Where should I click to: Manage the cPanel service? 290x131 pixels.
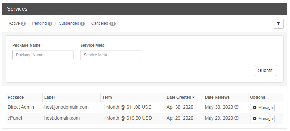[262, 119]
